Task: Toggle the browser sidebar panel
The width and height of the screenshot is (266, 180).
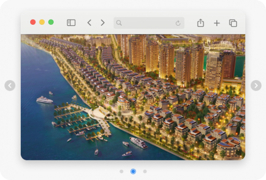Action: coord(71,23)
